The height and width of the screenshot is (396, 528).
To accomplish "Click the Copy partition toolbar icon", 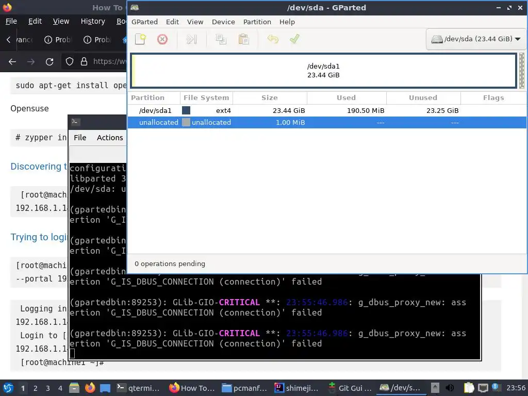I will [x=221, y=39].
